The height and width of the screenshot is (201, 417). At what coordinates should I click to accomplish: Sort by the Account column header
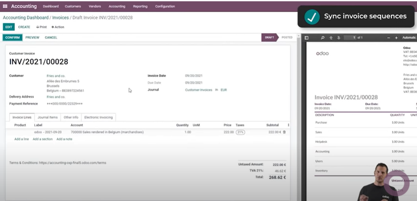point(77,125)
